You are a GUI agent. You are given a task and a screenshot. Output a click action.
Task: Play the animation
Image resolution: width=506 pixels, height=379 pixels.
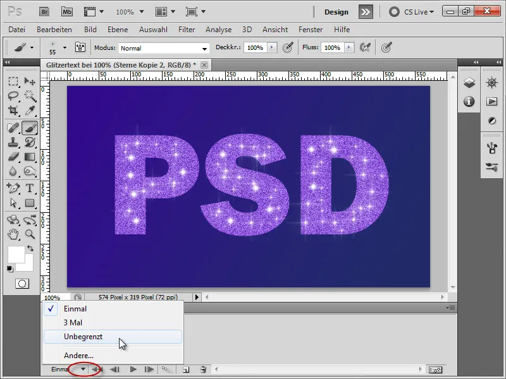(133, 370)
